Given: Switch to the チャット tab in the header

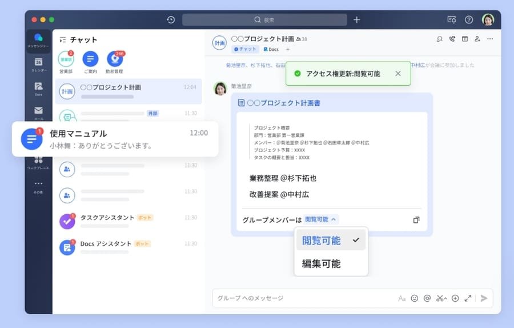Looking at the screenshot, I should click(x=245, y=49).
